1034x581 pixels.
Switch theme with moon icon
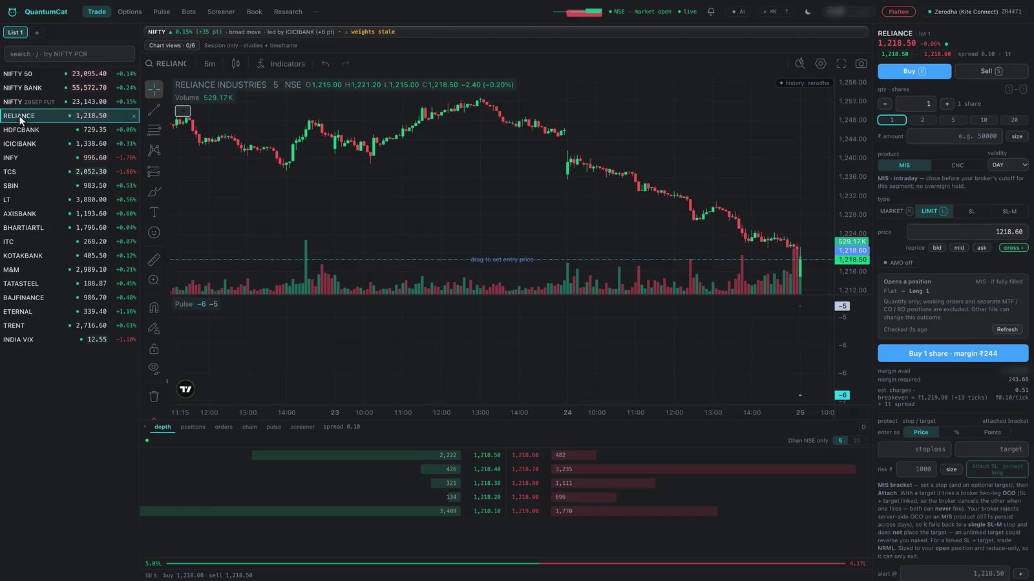tap(808, 12)
